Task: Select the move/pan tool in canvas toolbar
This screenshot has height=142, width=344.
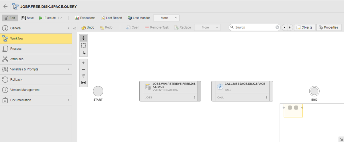Action: (83, 38)
